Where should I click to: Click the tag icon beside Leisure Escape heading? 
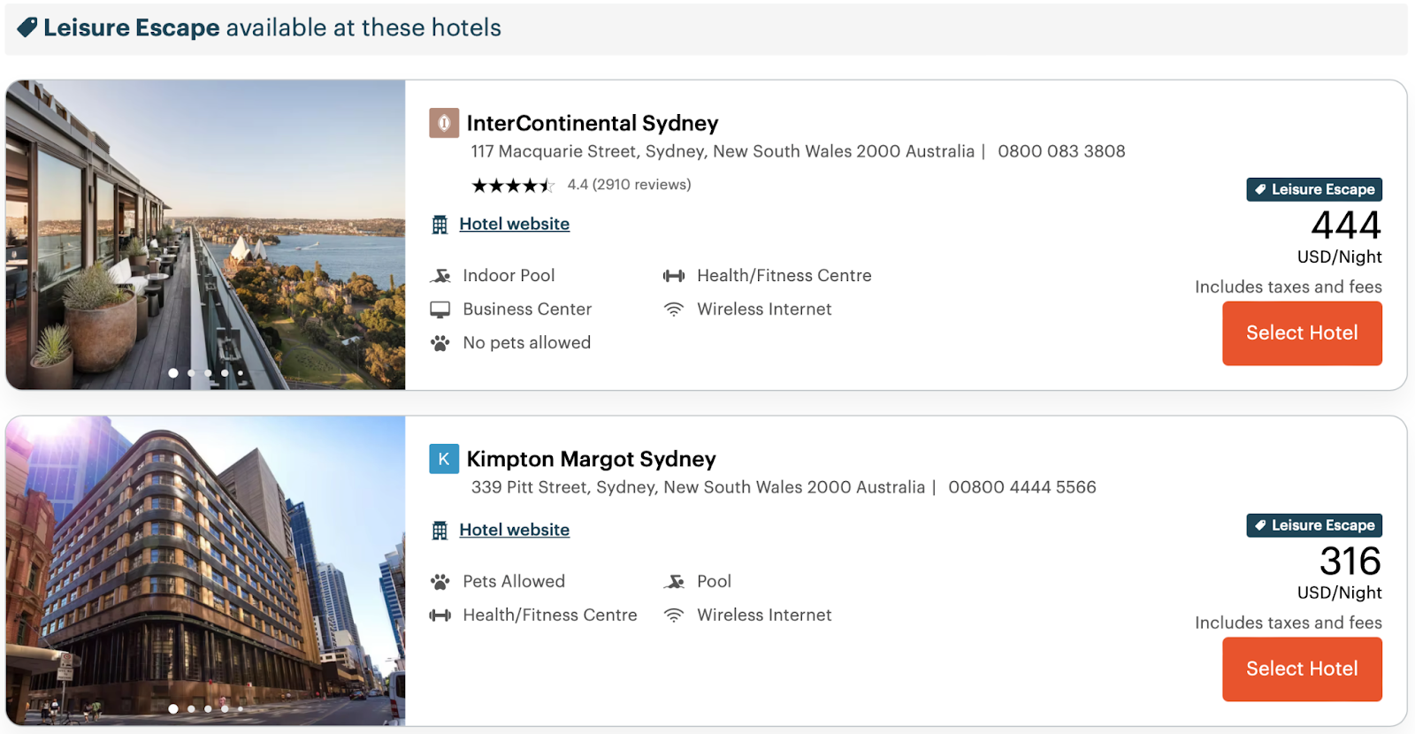(x=27, y=28)
